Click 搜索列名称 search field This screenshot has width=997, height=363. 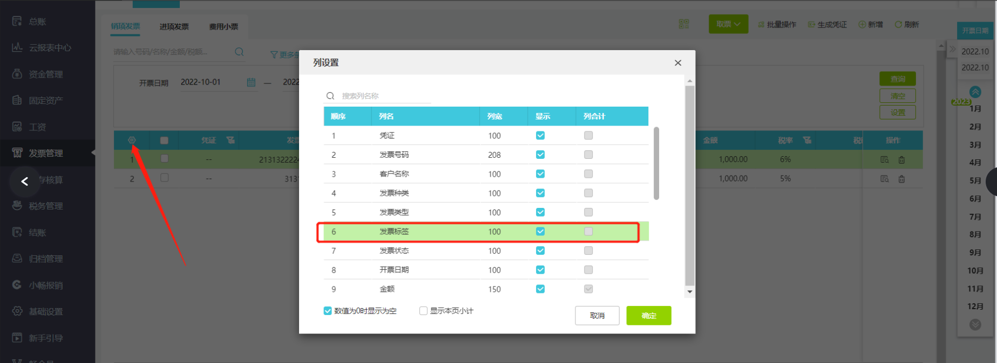click(x=378, y=96)
